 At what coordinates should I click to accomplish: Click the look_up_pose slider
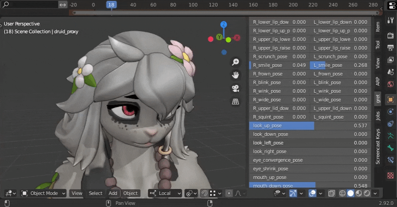point(310,125)
